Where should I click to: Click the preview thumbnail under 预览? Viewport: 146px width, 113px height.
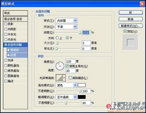coord(131,42)
